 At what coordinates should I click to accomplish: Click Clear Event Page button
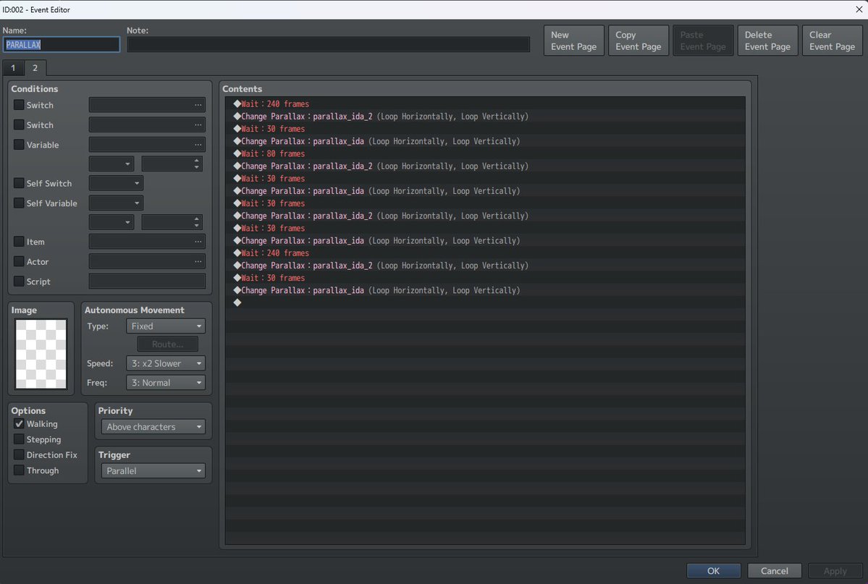coord(832,41)
